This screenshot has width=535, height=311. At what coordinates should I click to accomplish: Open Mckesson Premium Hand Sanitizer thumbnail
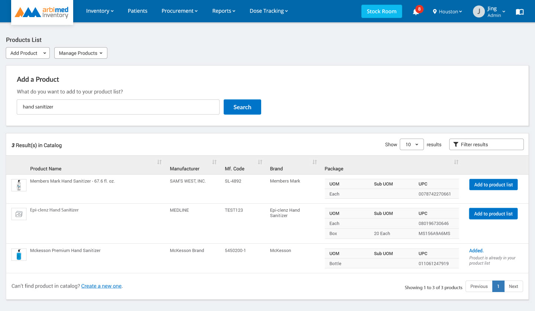(19, 255)
